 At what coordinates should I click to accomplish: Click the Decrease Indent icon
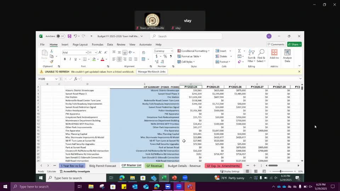click(x=130, y=59)
